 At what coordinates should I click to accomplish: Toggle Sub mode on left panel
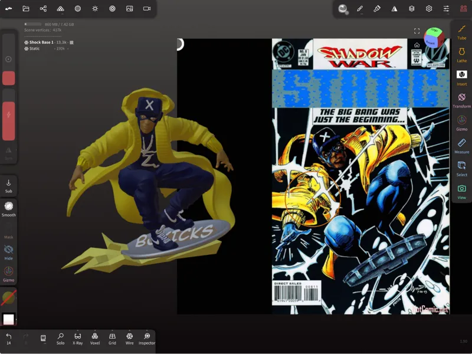pos(8,186)
